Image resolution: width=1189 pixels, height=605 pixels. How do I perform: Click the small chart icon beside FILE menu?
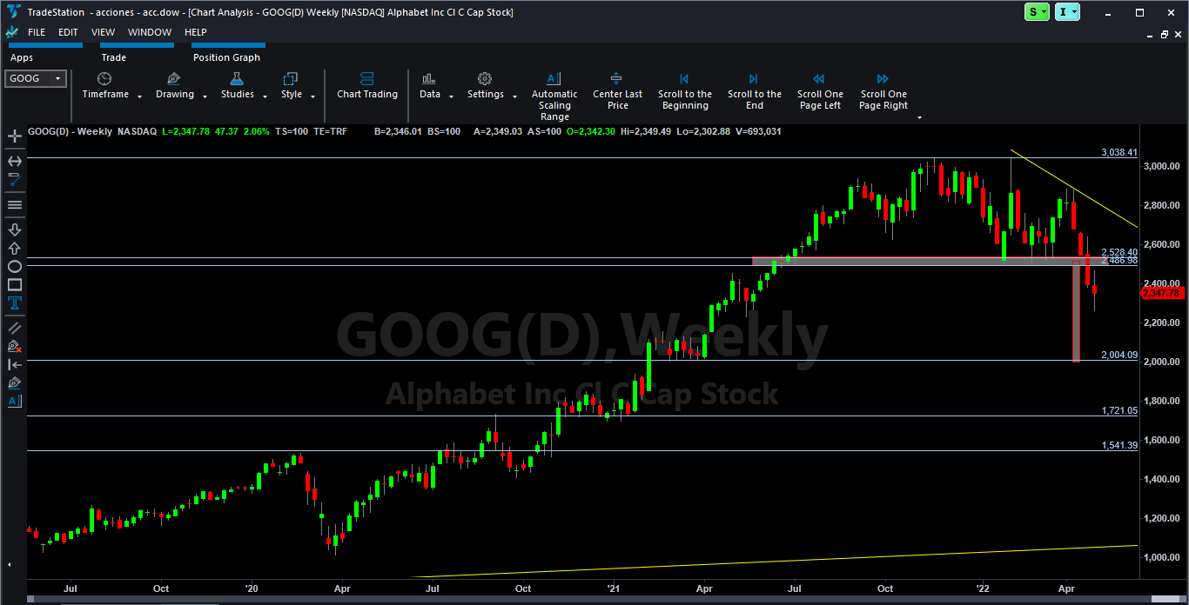click(12, 32)
